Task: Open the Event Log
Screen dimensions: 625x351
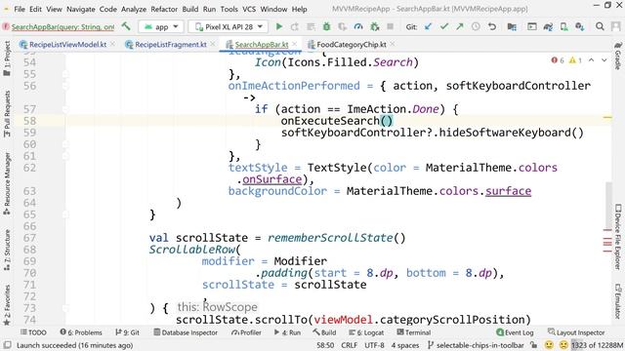Action: coord(515,332)
